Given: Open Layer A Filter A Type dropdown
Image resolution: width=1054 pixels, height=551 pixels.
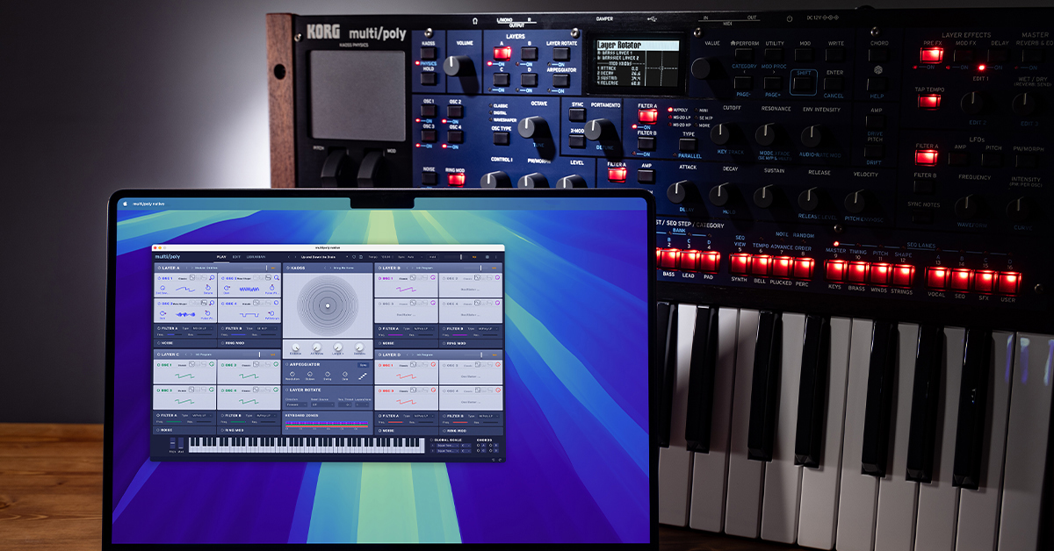Looking at the screenshot, I should pyautogui.click(x=201, y=328).
